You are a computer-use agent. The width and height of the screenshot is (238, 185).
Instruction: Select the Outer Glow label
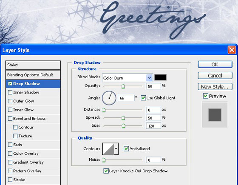pos(23,101)
